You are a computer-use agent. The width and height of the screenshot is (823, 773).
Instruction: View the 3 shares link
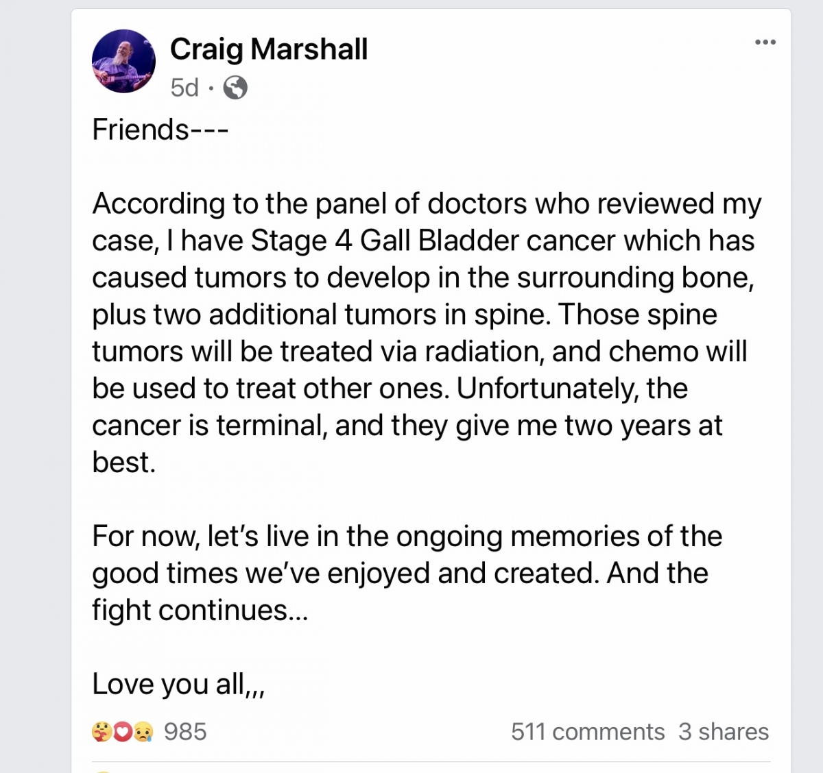(723, 732)
